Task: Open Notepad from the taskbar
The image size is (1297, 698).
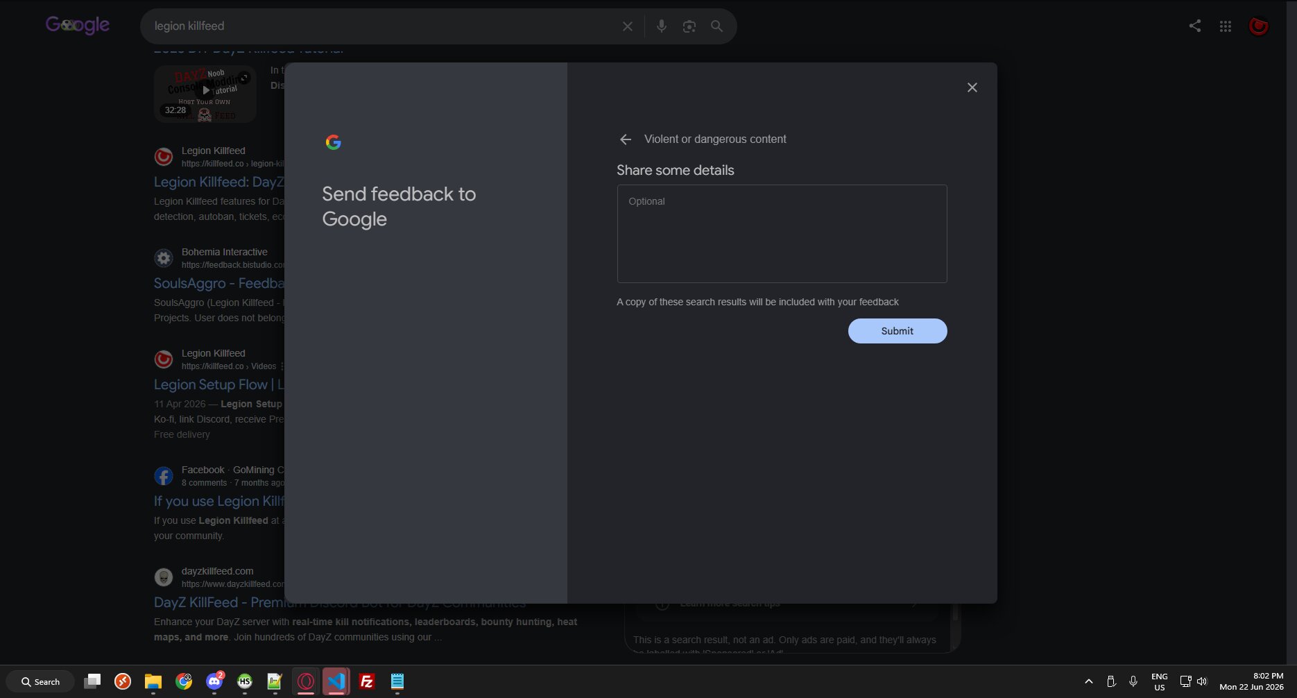Action: tap(397, 682)
